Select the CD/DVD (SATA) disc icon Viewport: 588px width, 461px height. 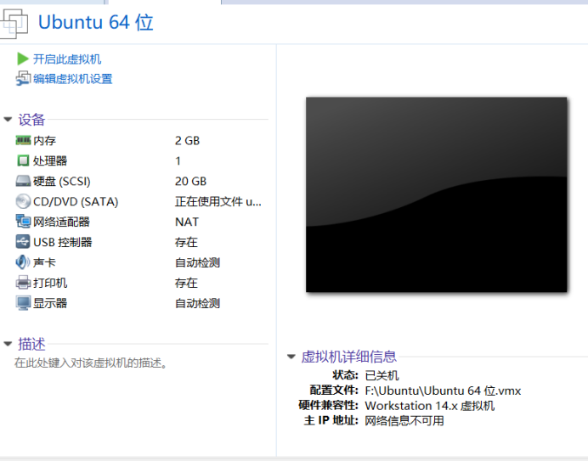click(x=23, y=201)
